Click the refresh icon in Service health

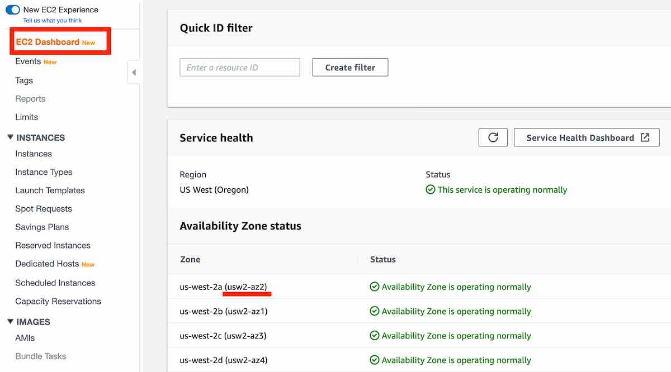point(493,137)
